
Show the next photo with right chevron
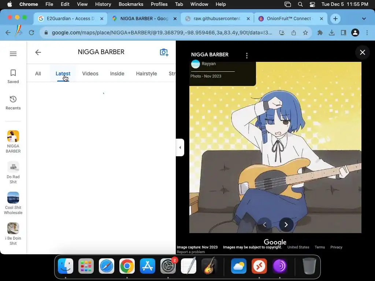point(286,225)
